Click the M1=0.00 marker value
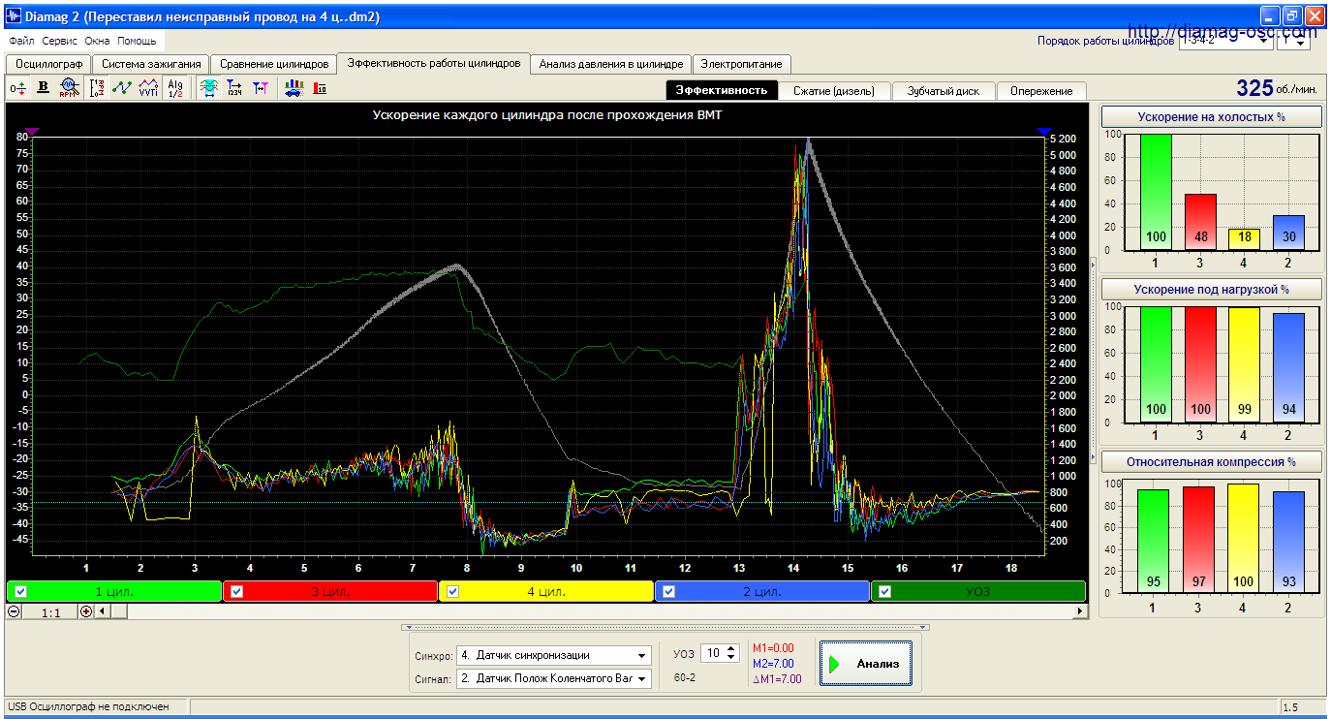This screenshot has width=1331, height=719. tap(773, 648)
